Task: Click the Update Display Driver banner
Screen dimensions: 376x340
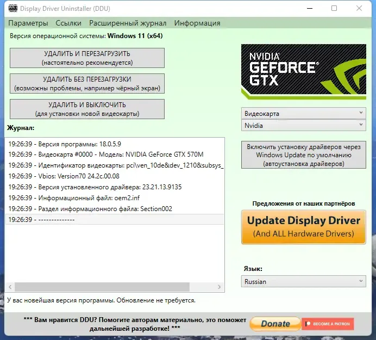Action: click(304, 227)
